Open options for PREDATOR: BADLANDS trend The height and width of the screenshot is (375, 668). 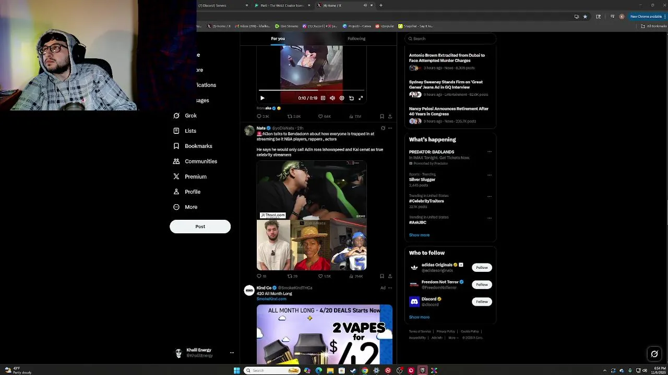click(490, 152)
